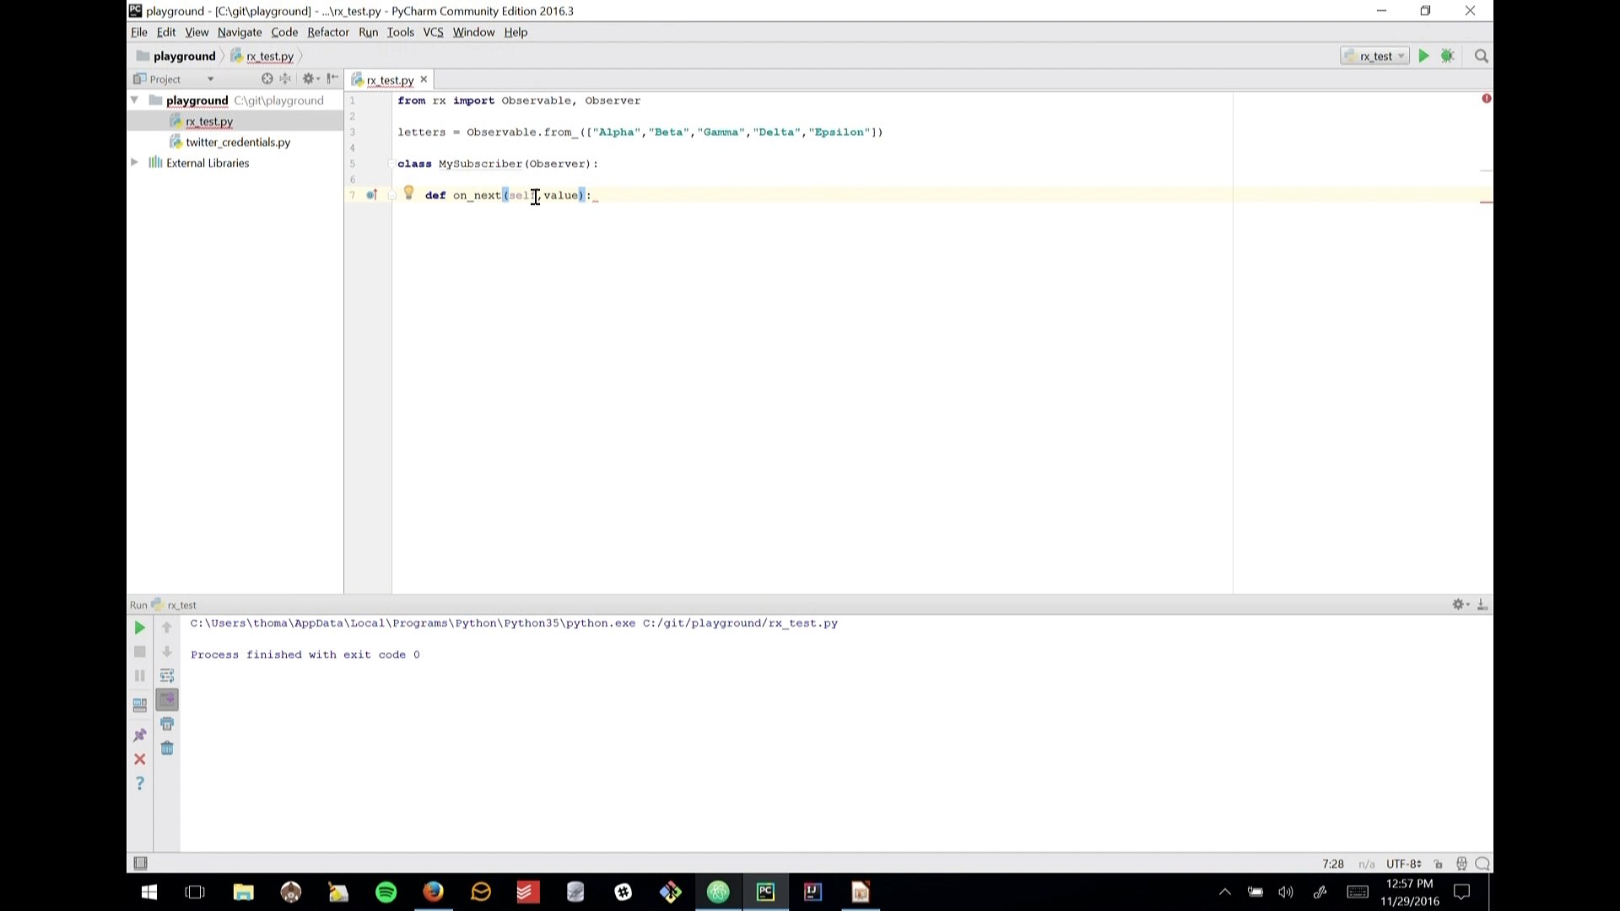Rerun rx_test in the Run panel
Screen dimensions: 1620x911
click(x=140, y=628)
